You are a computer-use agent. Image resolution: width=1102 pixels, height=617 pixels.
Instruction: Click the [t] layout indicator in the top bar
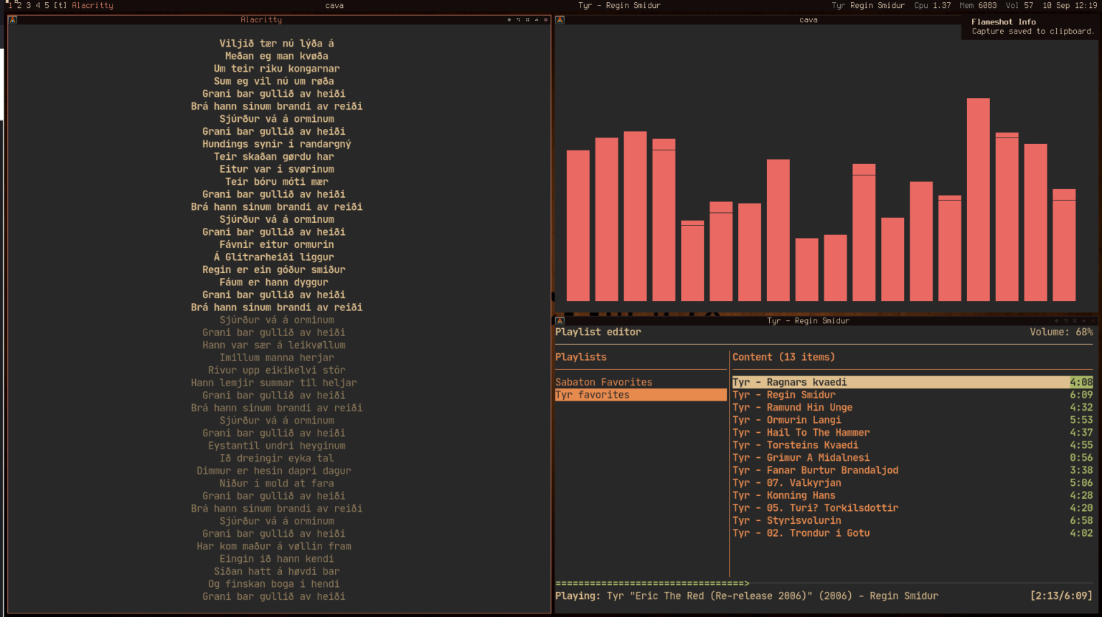click(x=60, y=5)
